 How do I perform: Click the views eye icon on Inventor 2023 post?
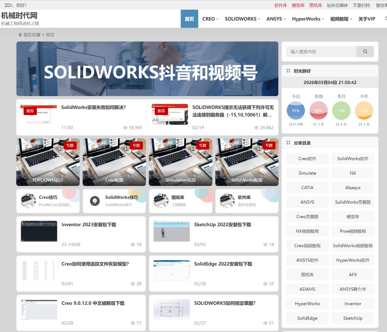pyautogui.click(x=133, y=245)
